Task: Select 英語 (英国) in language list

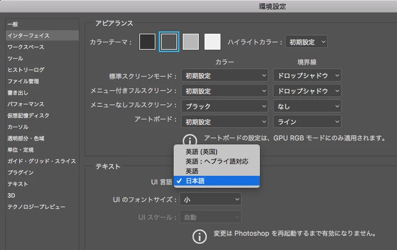Action: click(216, 152)
